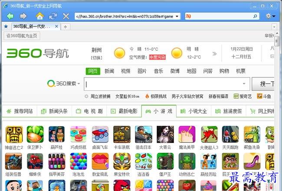Stop loading with the X toolbar icon
282x191 pixels.
[x=66, y=16]
